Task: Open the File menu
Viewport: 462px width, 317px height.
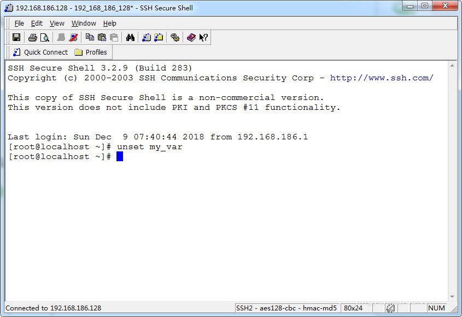Action: pos(19,24)
